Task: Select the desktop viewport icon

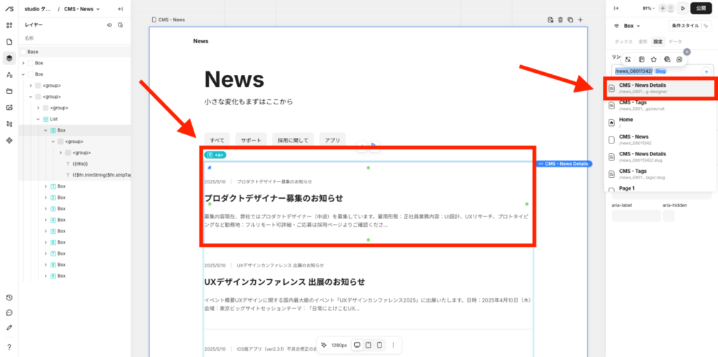Action: pos(357,345)
